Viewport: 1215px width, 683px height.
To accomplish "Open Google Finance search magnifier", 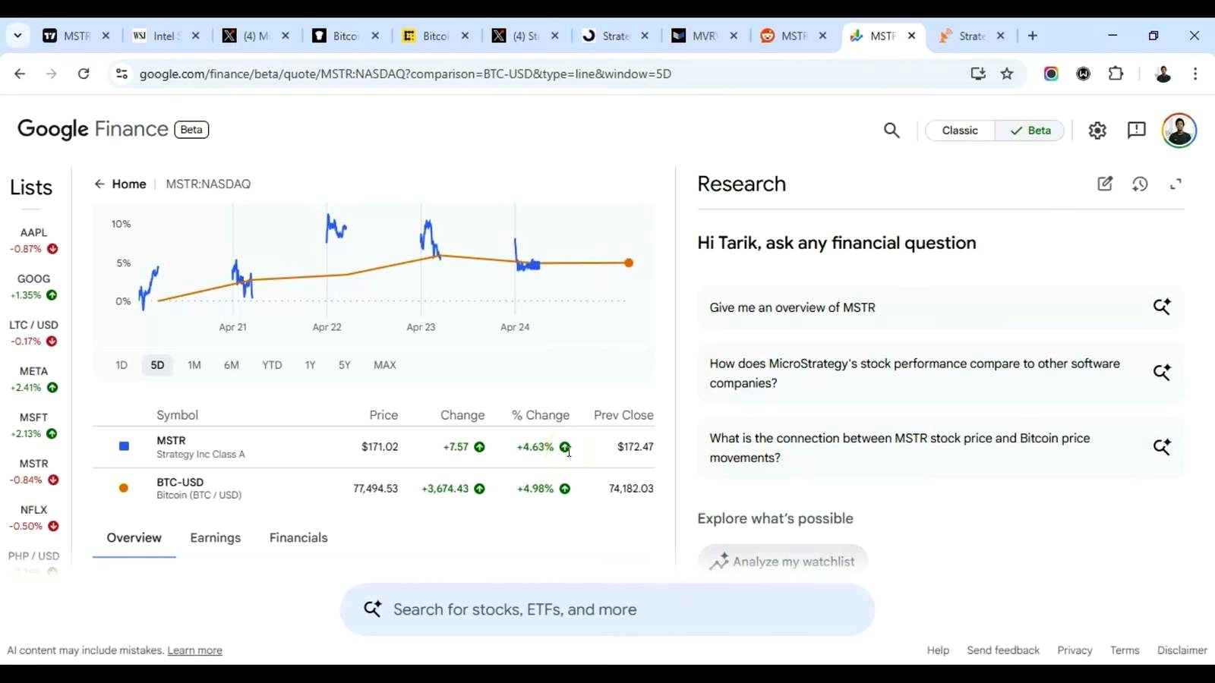I will (892, 131).
